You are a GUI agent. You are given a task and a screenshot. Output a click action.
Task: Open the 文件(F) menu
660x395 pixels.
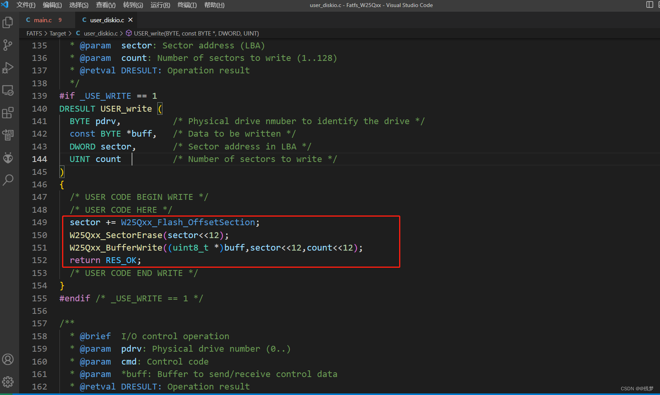click(x=26, y=5)
